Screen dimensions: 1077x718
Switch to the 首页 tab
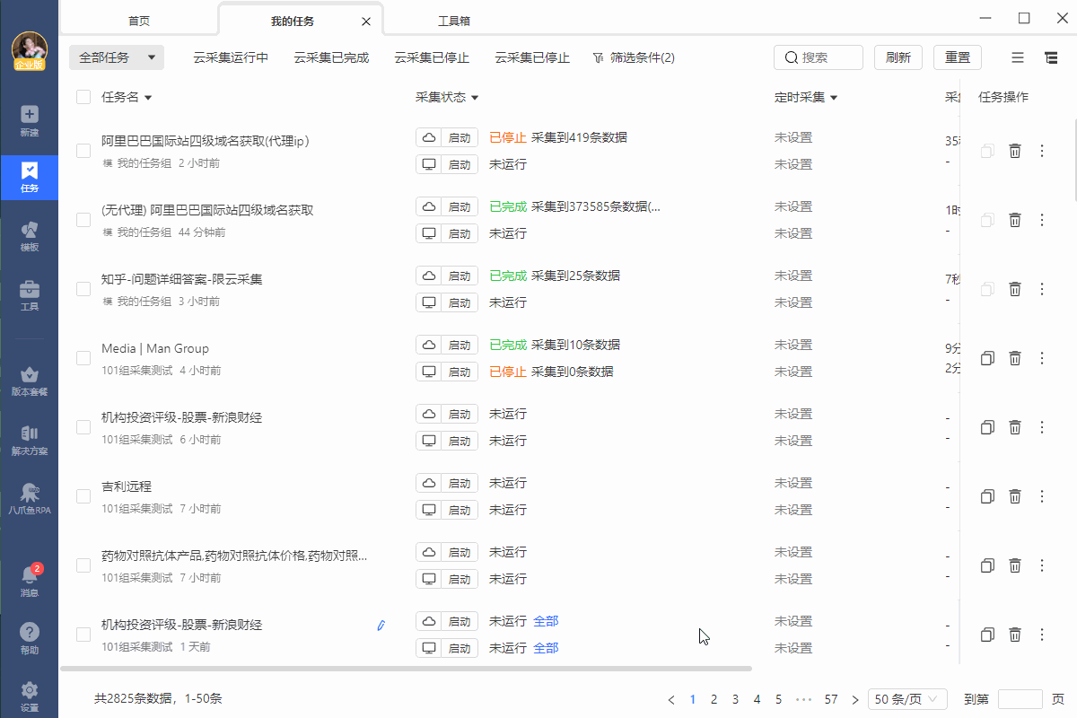point(139,20)
